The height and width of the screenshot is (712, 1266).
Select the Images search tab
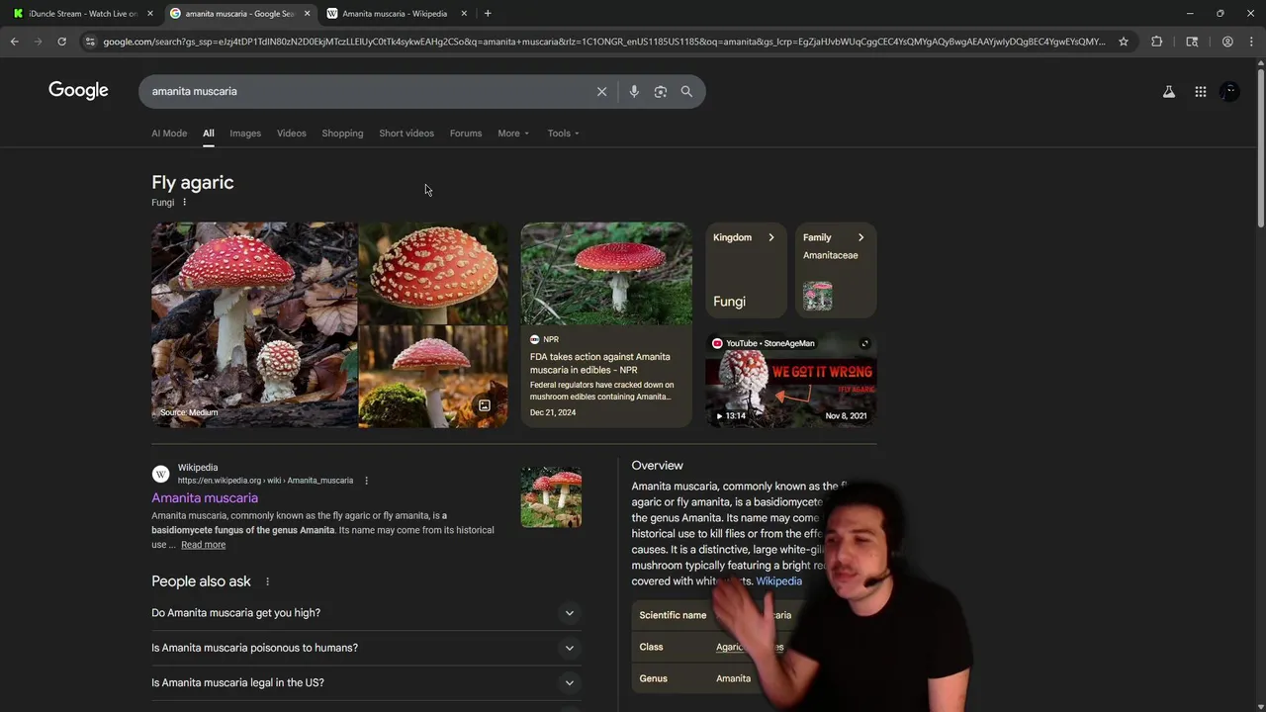[x=245, y=133]
